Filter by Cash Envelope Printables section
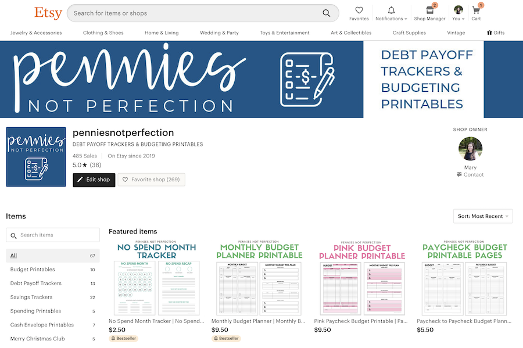 point(53,325)
